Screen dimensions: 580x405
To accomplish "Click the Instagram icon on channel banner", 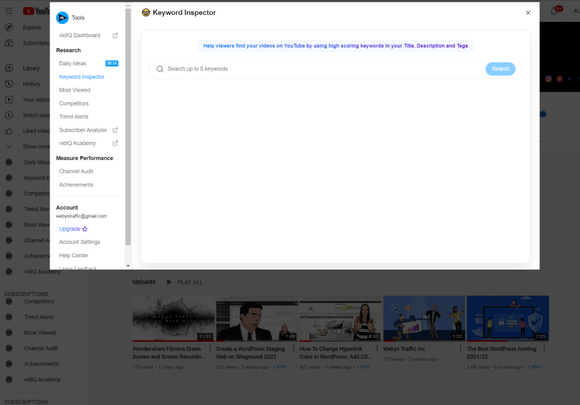I will coord(548,79).
